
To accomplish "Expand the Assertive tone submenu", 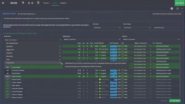I will tap(33, 47).
